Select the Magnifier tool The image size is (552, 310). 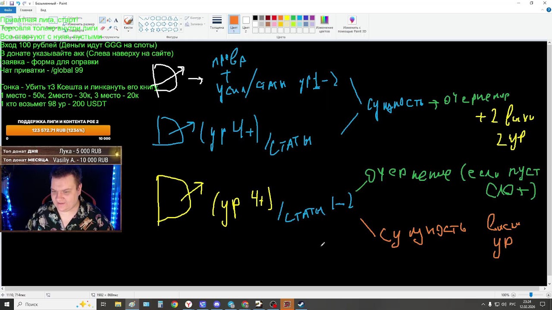116,28
